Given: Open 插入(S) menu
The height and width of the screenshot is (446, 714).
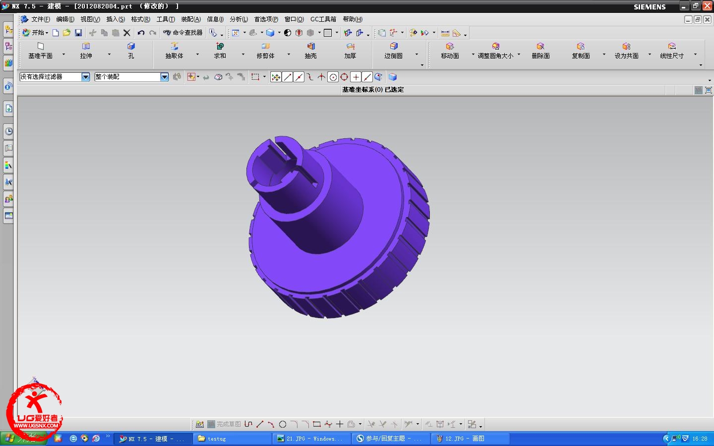Looking at the screenshot, I should point(116,19).
